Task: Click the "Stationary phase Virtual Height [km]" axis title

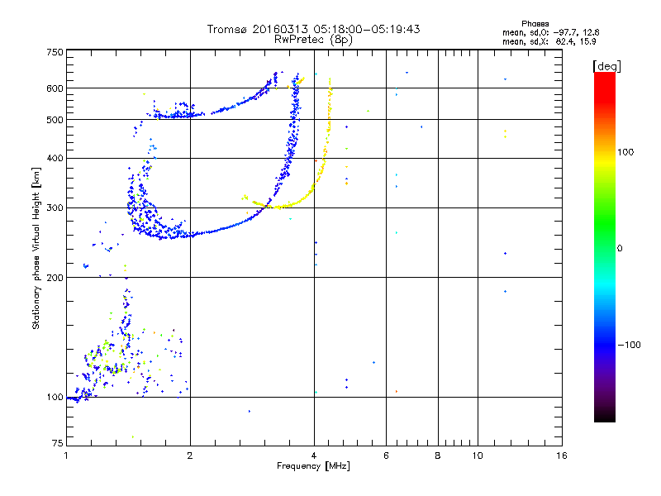Action: [x=36, y=248]
